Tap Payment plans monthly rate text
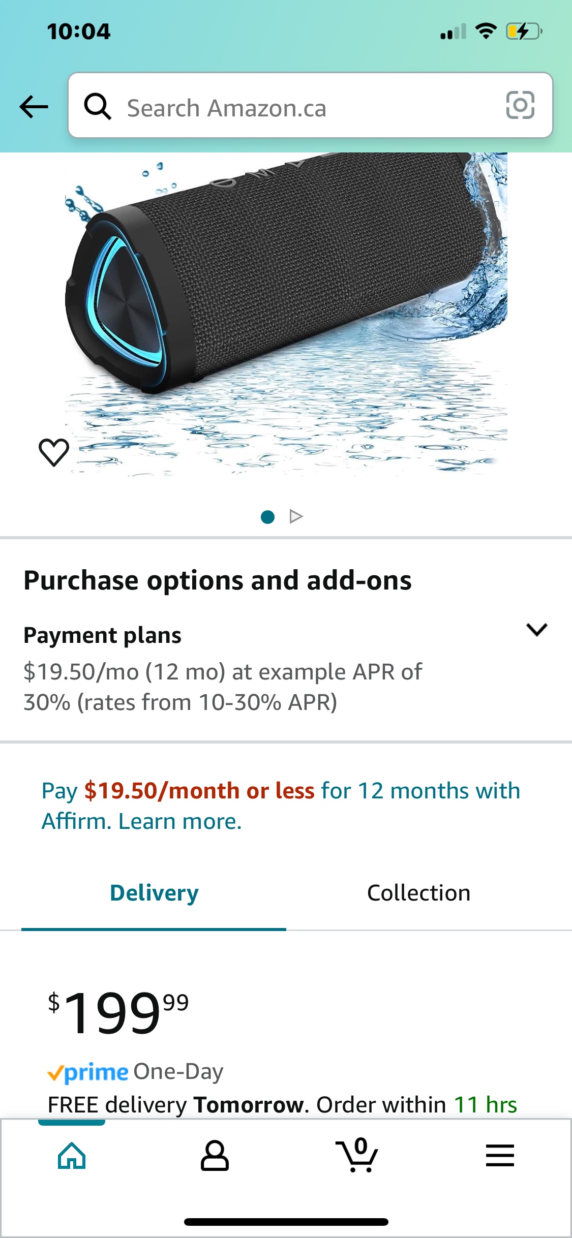 [x=222, y=687]
